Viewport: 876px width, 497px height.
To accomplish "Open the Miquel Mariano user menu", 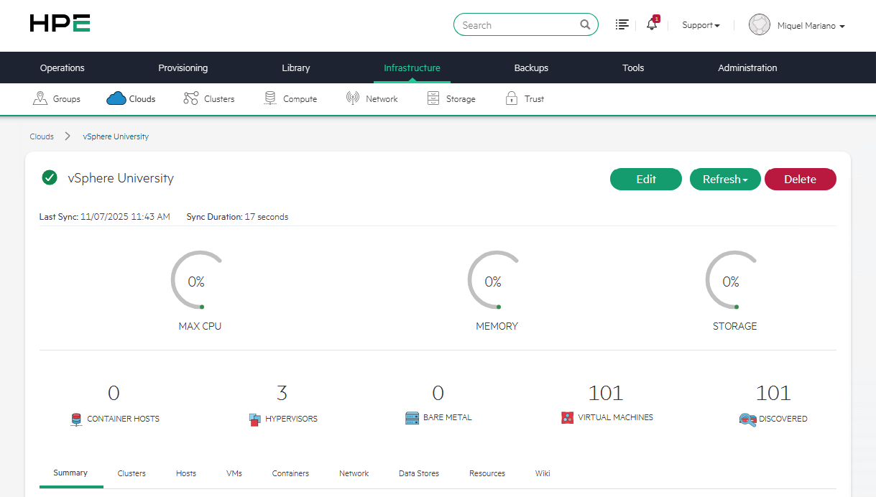I will (x=811, y=26).
